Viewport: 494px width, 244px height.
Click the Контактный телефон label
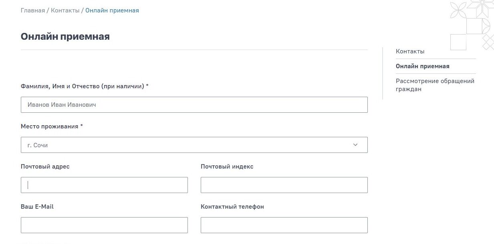pos(232,207)
